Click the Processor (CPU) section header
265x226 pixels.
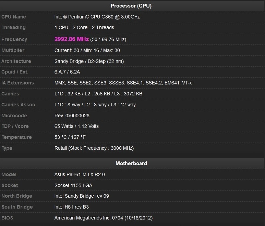131,6
